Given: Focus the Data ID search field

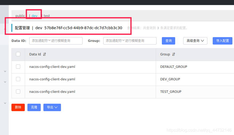Looking at the screenshot, I should pos(56,41).
